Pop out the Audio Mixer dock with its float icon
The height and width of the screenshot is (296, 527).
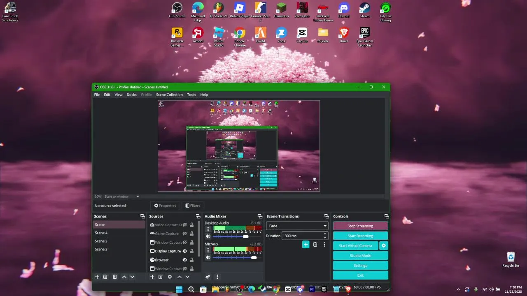point(260,216)
